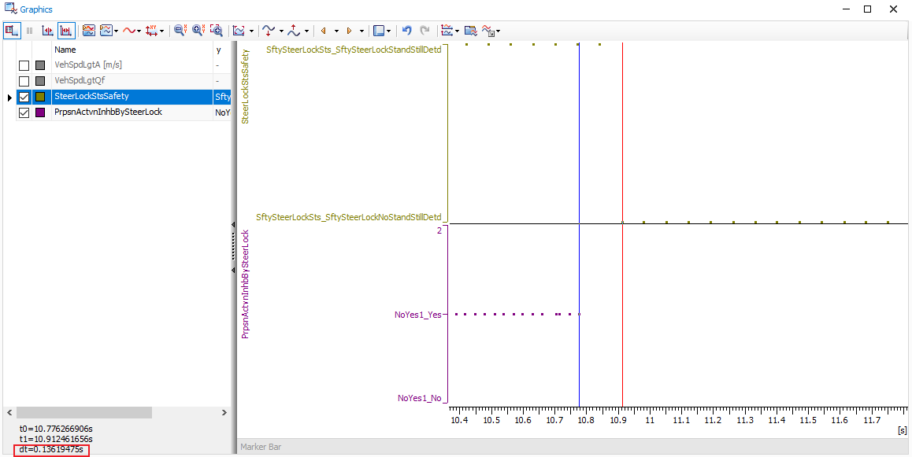Viewport: 912px width, 457px height.
Task: Click the olive SteerLockStsSafety color swatch
Action: coord(40,97)
